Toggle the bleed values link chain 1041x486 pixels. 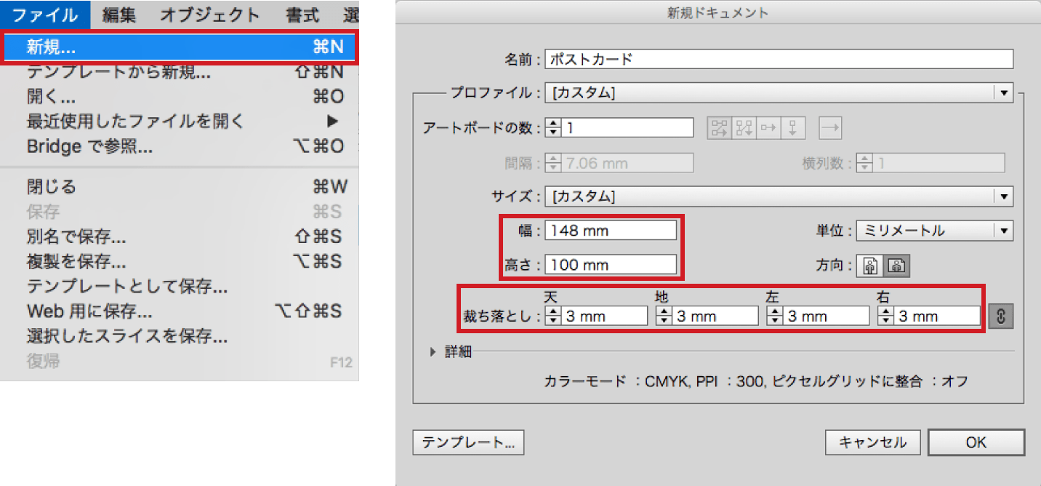[x=1000, y=315]
